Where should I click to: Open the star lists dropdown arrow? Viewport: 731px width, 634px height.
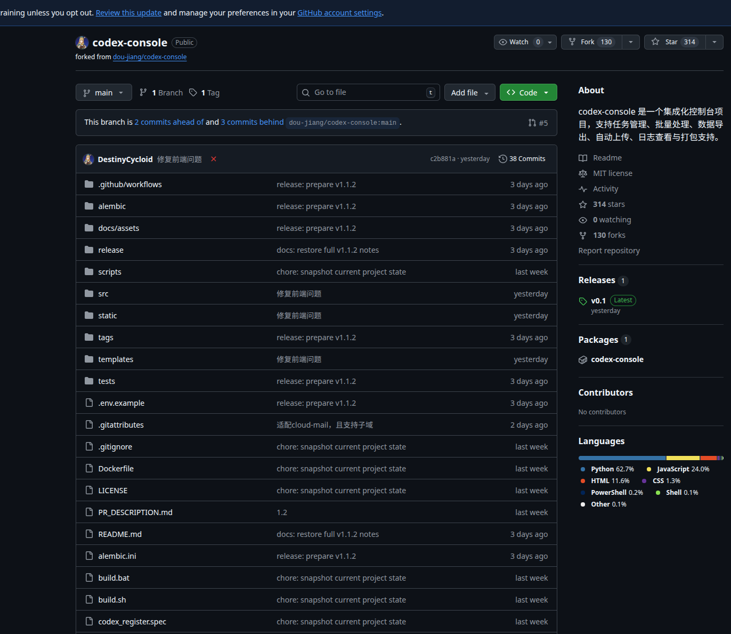tap(714, 42)
